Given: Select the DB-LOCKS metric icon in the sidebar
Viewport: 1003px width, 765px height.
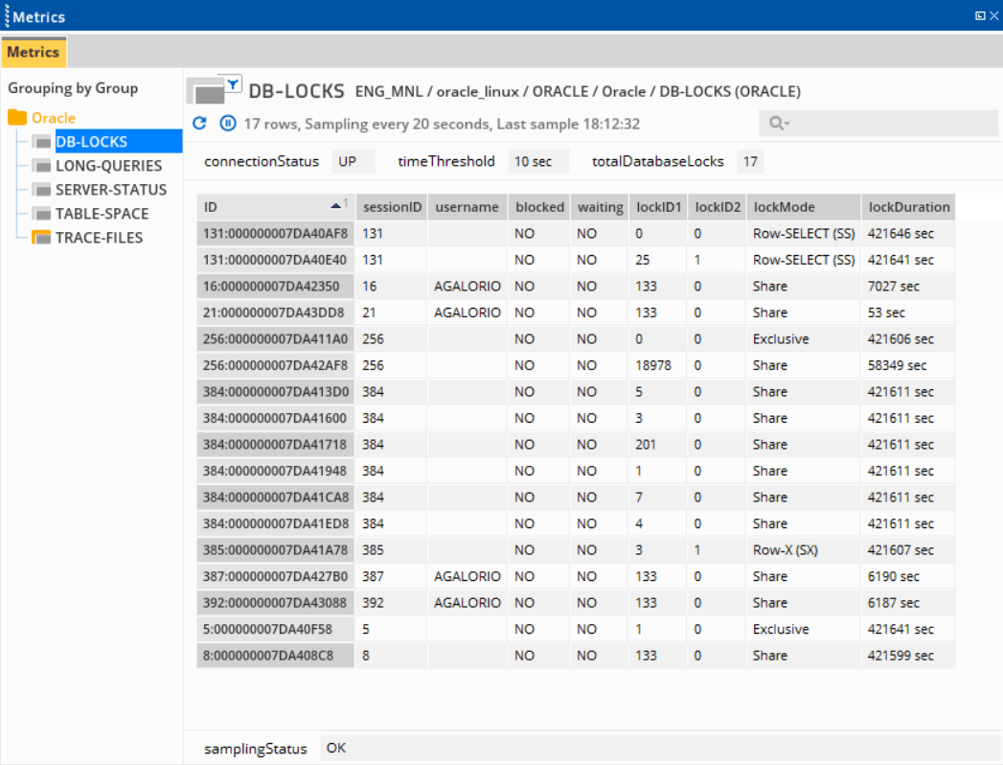Looking at the screenshot, I should (39, 141).
